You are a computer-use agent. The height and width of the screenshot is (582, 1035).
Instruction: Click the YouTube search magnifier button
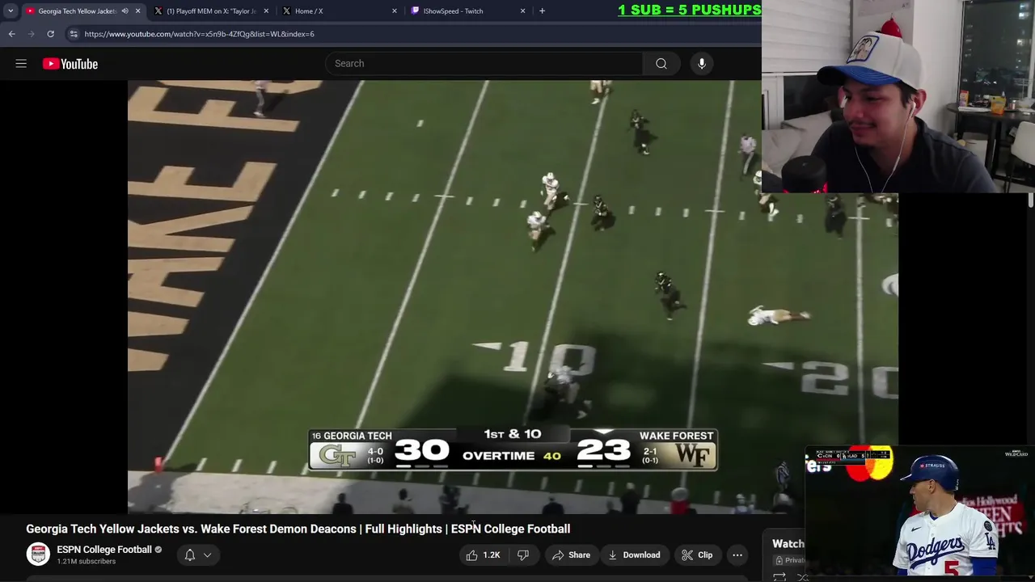[x=661, y=64]
